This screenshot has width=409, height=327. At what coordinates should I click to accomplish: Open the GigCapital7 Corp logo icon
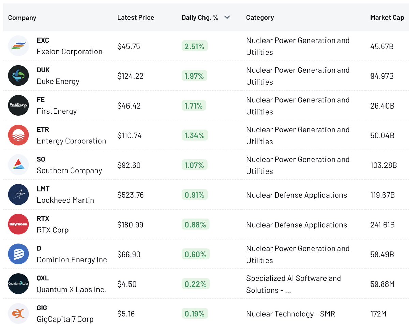point(18,313)
